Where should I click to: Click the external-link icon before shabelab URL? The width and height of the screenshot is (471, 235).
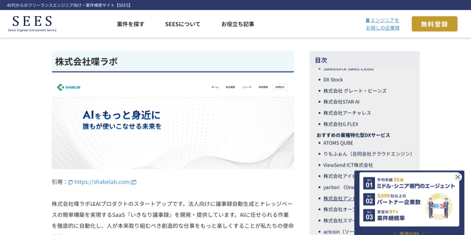pyautogui.click(x=70, y=182)
